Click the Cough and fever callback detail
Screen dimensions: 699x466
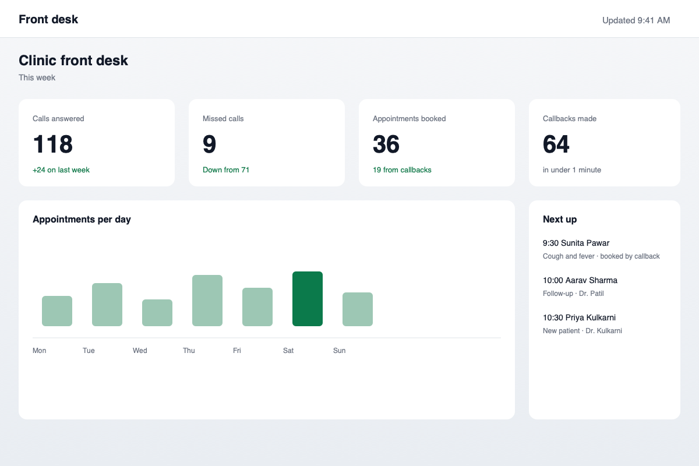pyautogui.click(x=601, y=256)
